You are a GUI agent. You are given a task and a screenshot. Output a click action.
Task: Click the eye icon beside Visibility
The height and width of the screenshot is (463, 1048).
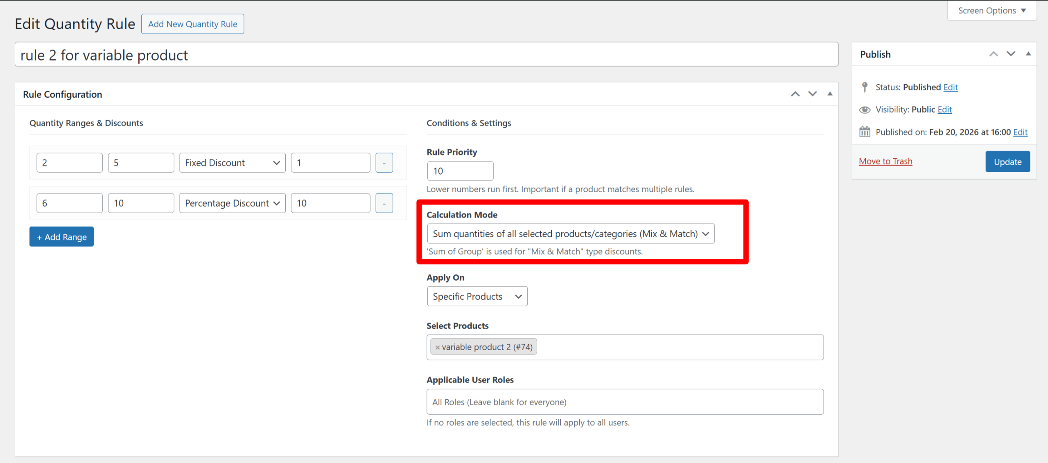[865, 109]
